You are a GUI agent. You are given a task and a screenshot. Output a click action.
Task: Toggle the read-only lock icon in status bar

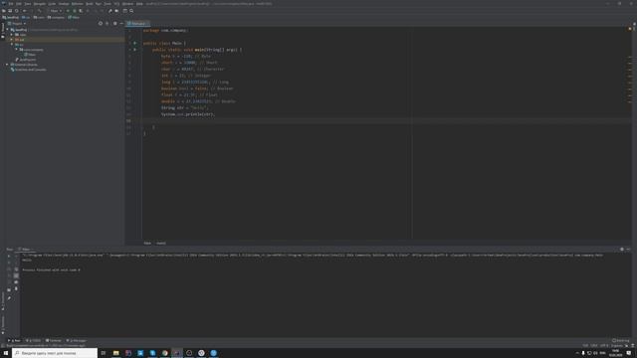pyautogui.click(x=626, y=345)
